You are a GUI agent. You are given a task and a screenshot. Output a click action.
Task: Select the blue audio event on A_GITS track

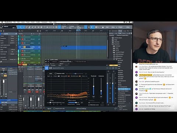click(84, 48)
